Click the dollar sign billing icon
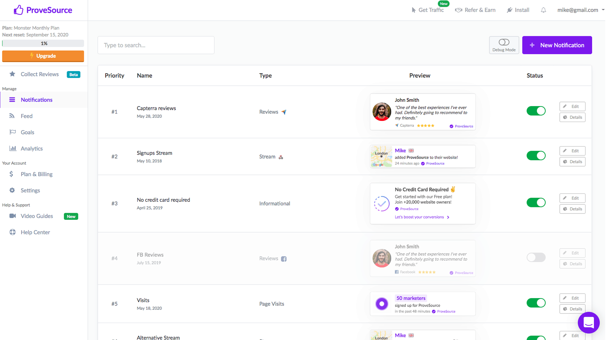Screen dimensions: 606x340 [x=11, y=174]
